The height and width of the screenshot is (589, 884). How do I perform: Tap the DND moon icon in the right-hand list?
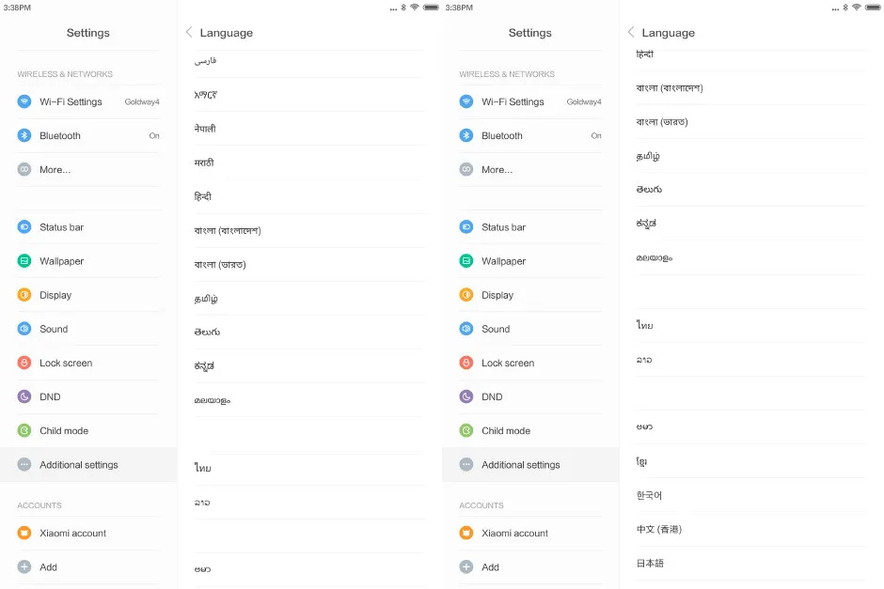pyautogui.click(x=466, y=396)
